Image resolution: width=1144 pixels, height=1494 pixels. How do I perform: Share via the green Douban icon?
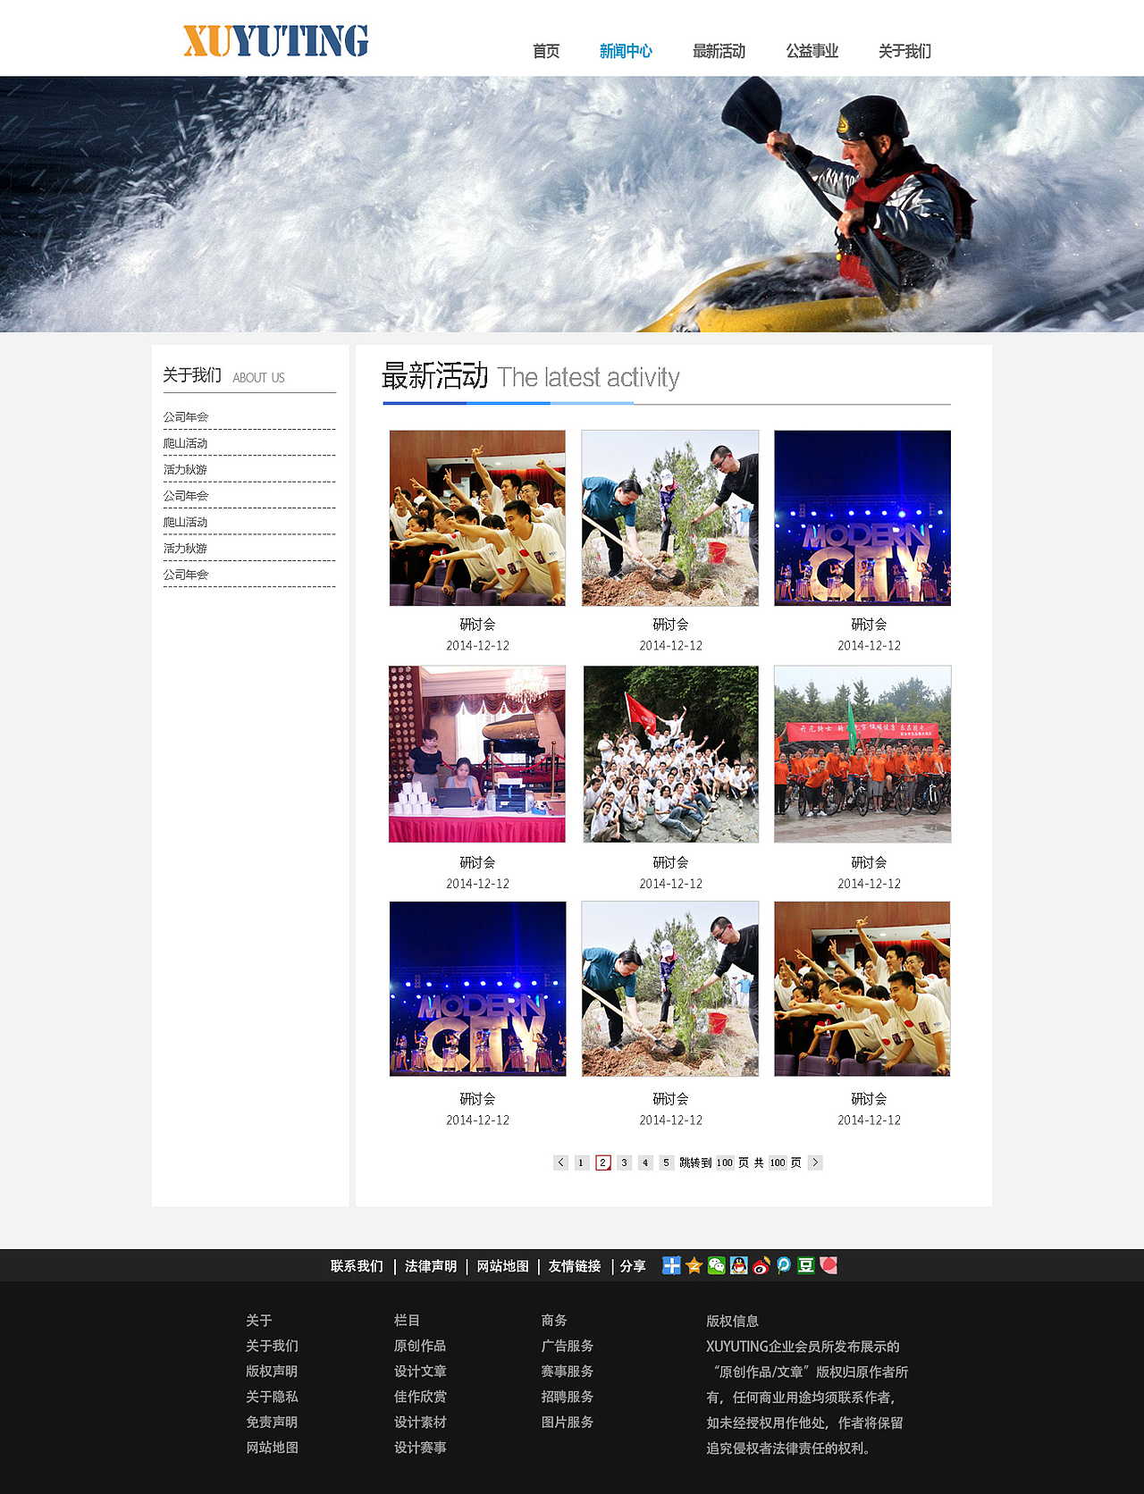(x=805, y=1265)
